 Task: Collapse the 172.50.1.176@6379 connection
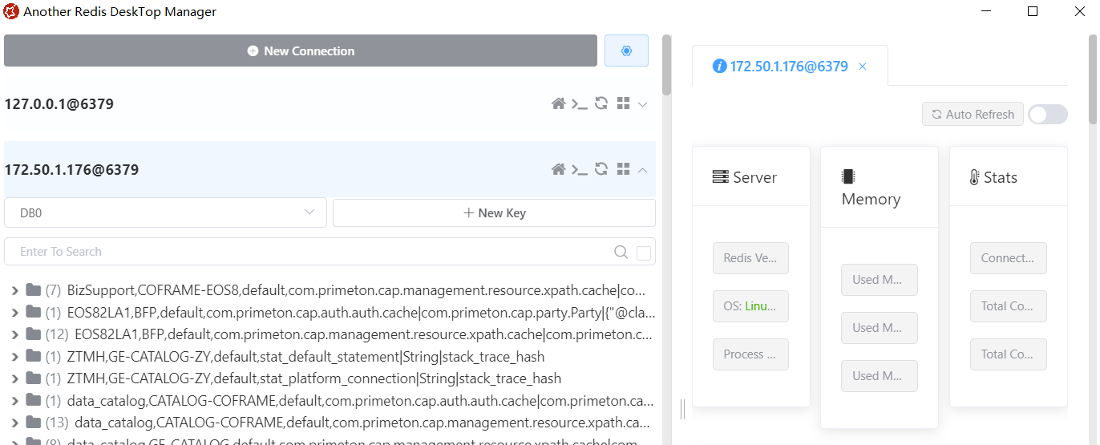[x=642, y=170]
